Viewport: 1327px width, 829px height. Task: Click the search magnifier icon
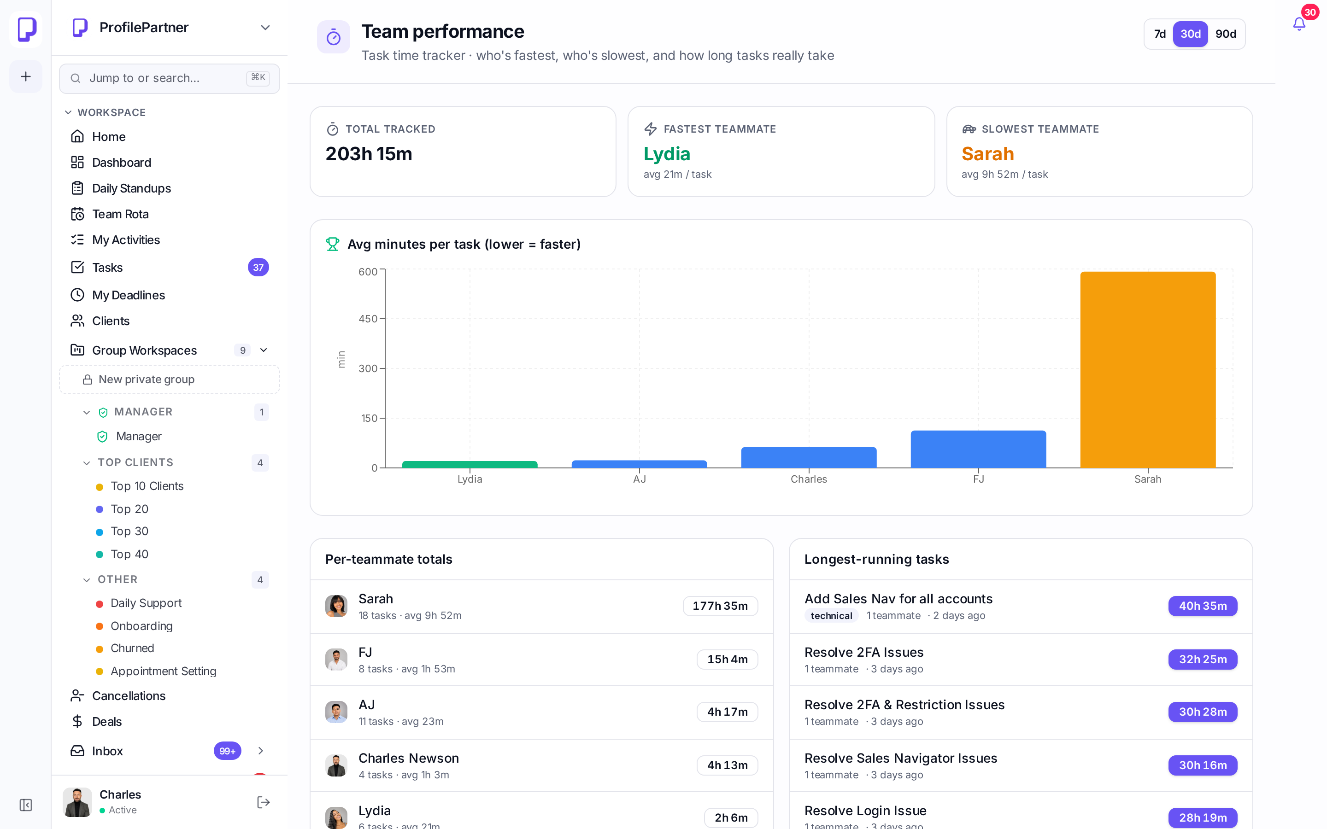click(76, 78)
